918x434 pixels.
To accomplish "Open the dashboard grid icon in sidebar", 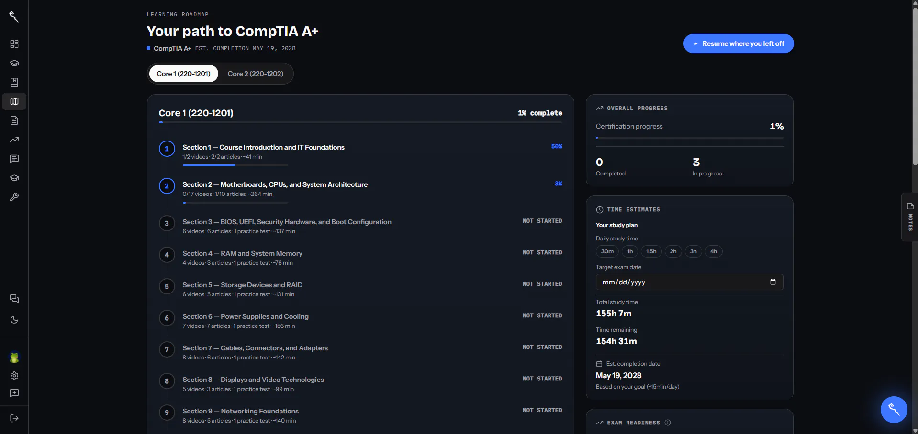I will tap(14, 44).
